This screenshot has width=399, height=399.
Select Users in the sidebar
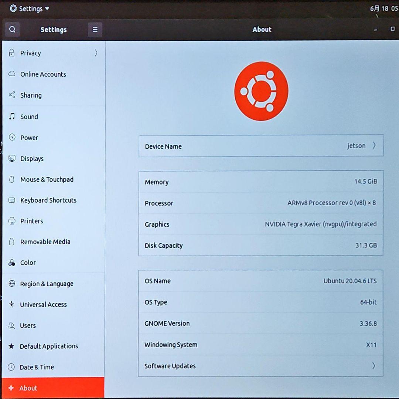tap(54, 325)
